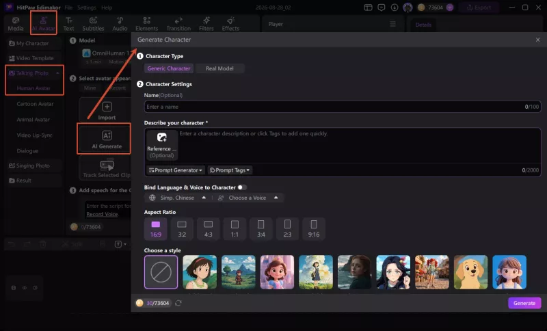547x331 pixels.
Task: Click the Record Voice link
Action: tap(102, 214)
